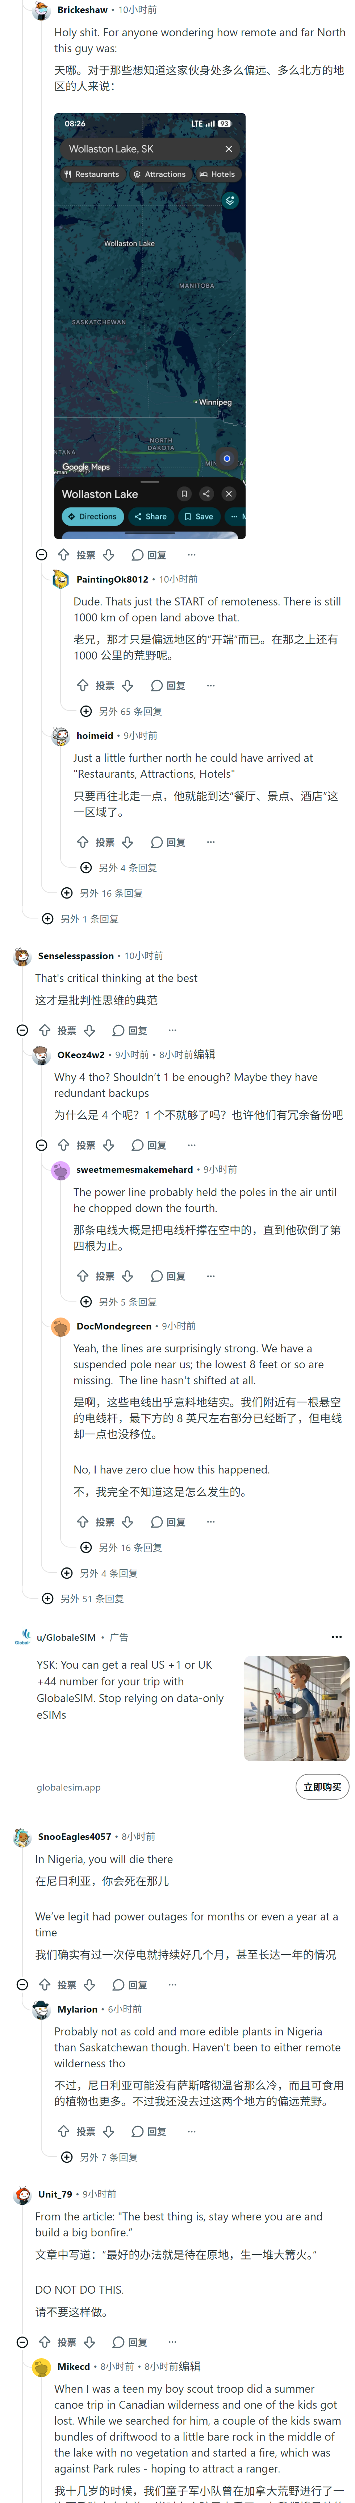355x2503 pixels.
Task: Upvote Brickeshaw's Wollaston Lake comment
Action: coord(63,555)
